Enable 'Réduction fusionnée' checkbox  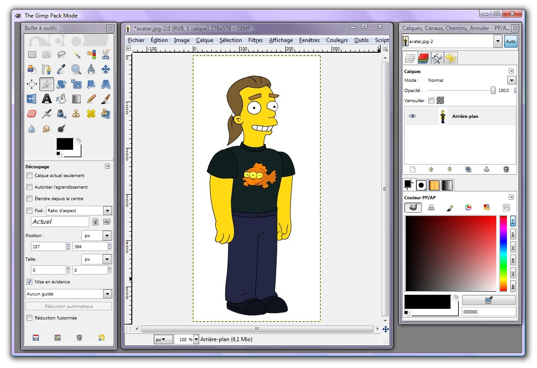pyautogui.click(x=30, y=318)
